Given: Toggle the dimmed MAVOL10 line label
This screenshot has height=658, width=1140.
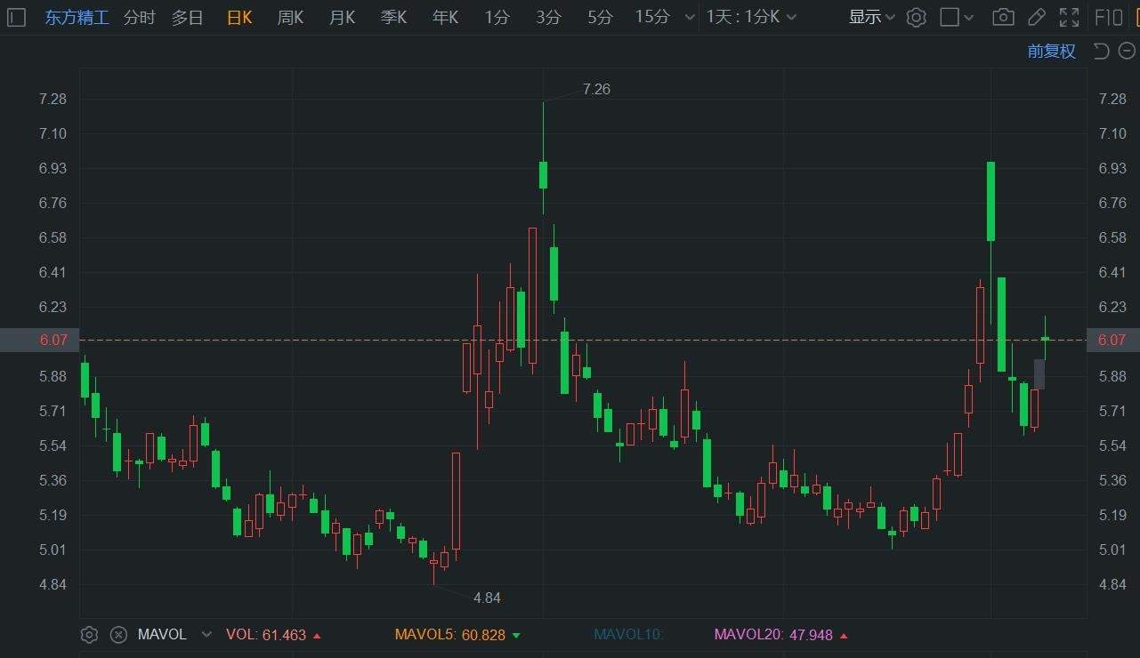Looking at the screenshot, I should coord(629,635).
